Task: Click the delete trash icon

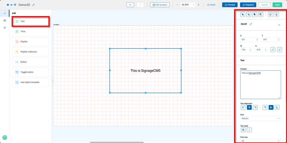Action: [x=277, y=14]
